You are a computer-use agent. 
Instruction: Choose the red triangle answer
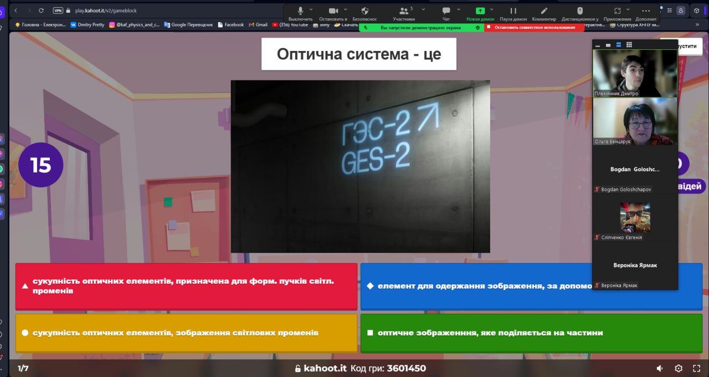(x=186, y=286)
